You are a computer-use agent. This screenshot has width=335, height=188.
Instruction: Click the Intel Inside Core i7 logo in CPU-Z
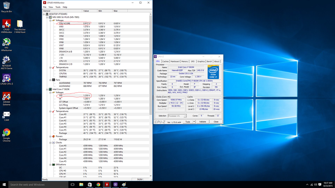click(x=213, y=71)
